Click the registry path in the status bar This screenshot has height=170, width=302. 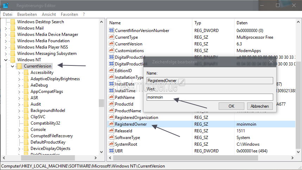coord(83,166)
